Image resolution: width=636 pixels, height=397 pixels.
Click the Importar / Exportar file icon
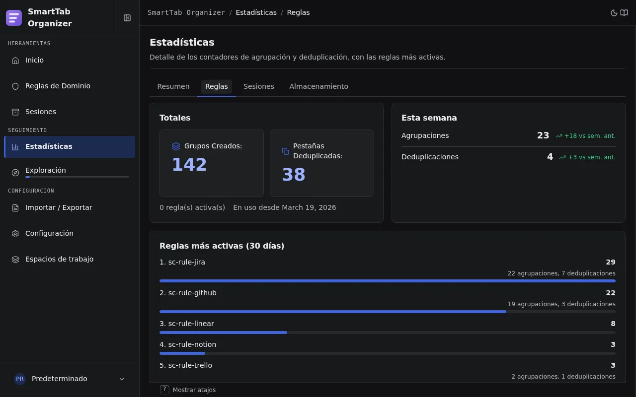point(15,207)
